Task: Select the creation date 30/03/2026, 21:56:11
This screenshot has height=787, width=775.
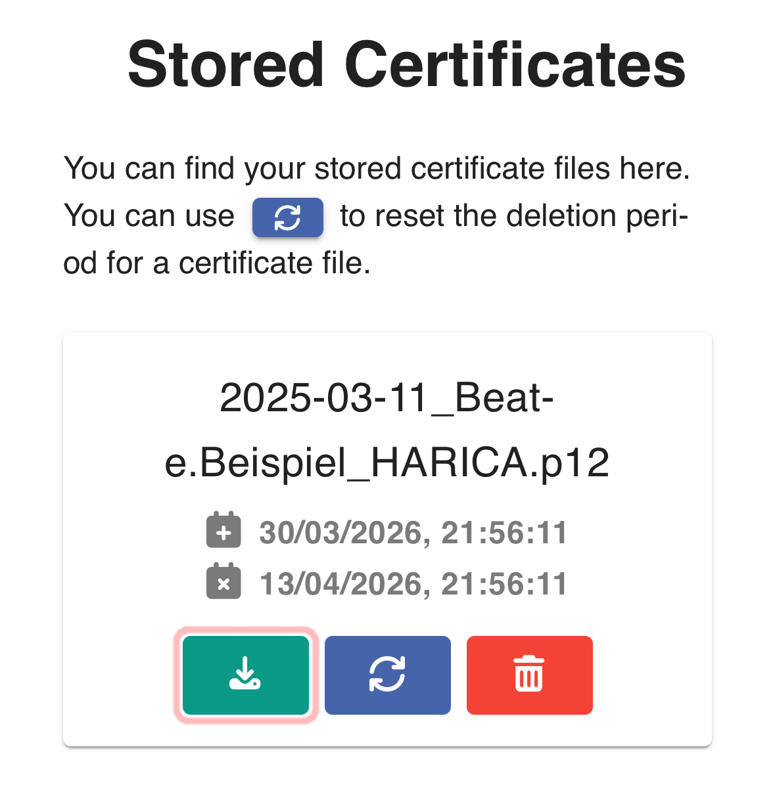Action: (x=413, y=532)
